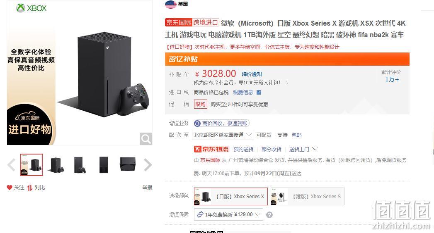434x233 pixels.
Task: Open the 1年免费换新 ¥129.00 warranty dropdown
Action: click(229, 214)
